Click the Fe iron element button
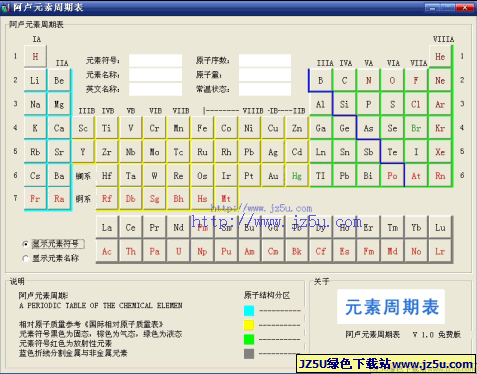477x374 pixels. click(202, 128)
